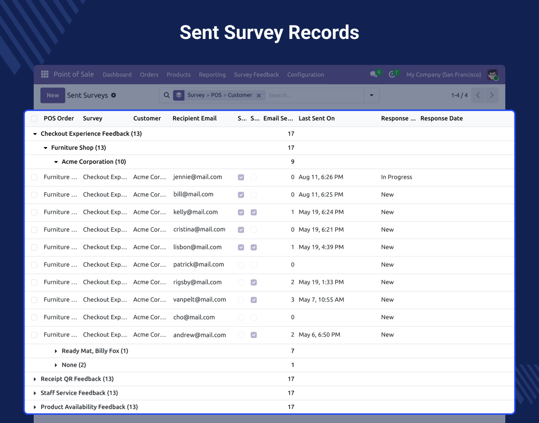Click the In Progress status cell
This screenshot has height=423, width=539.
[x=397, y=177]
